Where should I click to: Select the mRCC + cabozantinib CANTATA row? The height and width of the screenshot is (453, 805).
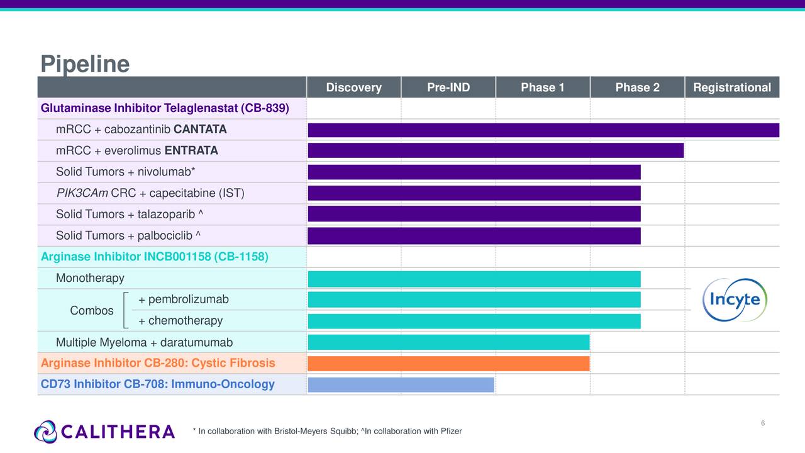point(408,130)
